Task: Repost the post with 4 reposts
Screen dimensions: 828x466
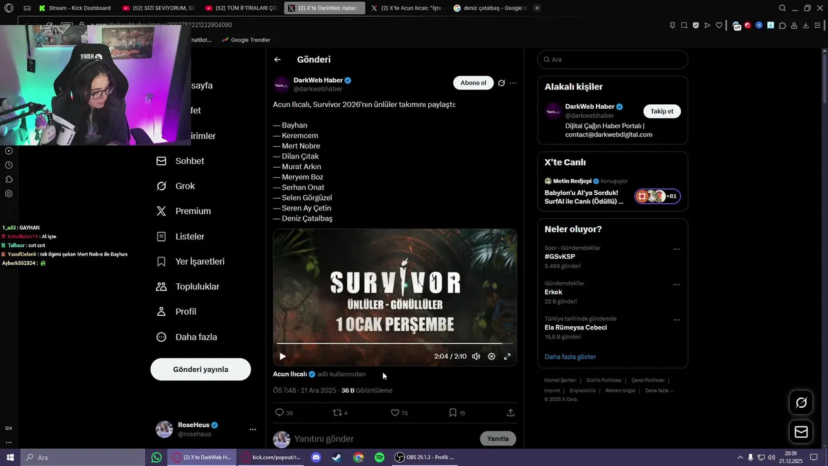Action: coord(340,412)
